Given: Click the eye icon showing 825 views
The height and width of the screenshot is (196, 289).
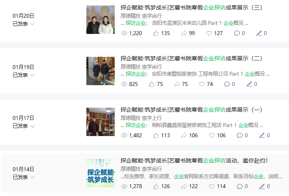Looking at the screenshot, I should (x=124, y=84).
